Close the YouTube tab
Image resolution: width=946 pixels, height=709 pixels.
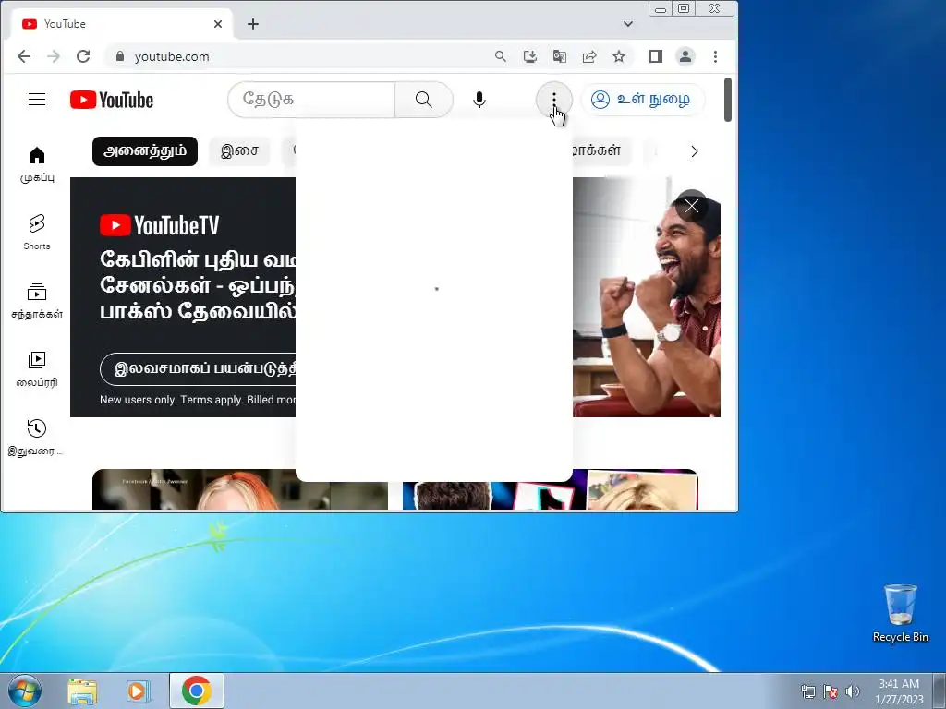(218, 24)
